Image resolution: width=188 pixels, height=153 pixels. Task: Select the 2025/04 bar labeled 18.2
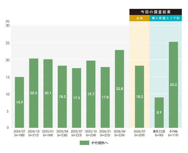(62, 97)
